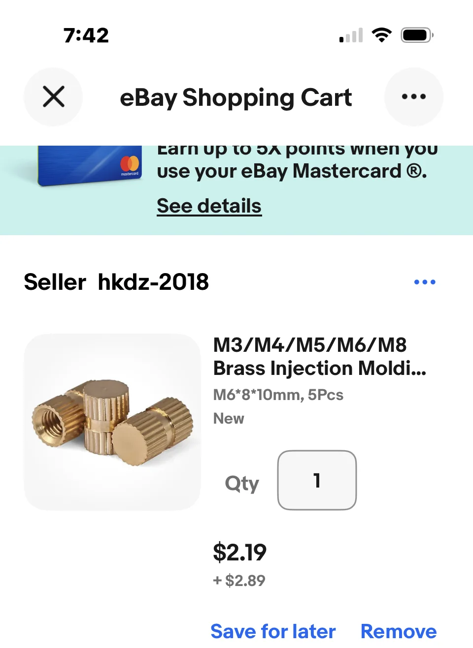Open seller hkdz-2018 options menu
Viewport: 473px width, 648px height.
click(x=425, y=282)
